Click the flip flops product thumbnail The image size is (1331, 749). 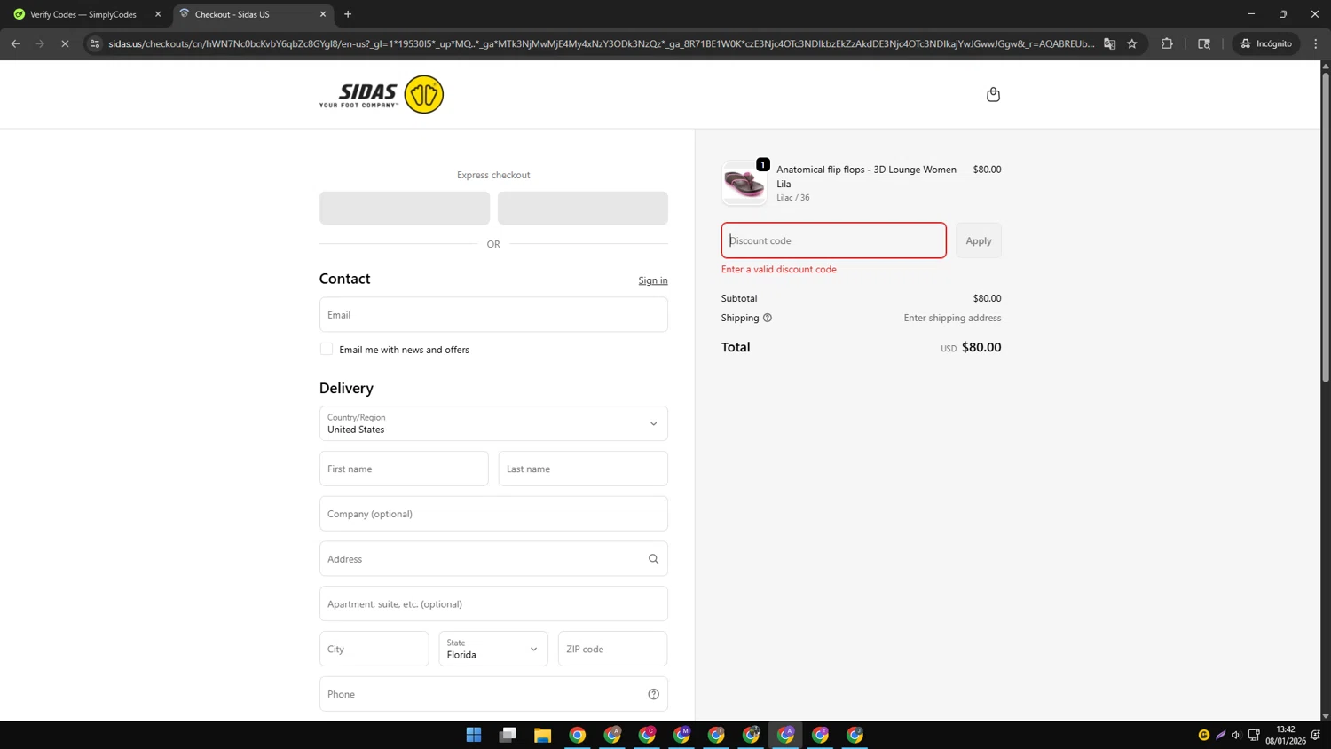coord(744,183)
